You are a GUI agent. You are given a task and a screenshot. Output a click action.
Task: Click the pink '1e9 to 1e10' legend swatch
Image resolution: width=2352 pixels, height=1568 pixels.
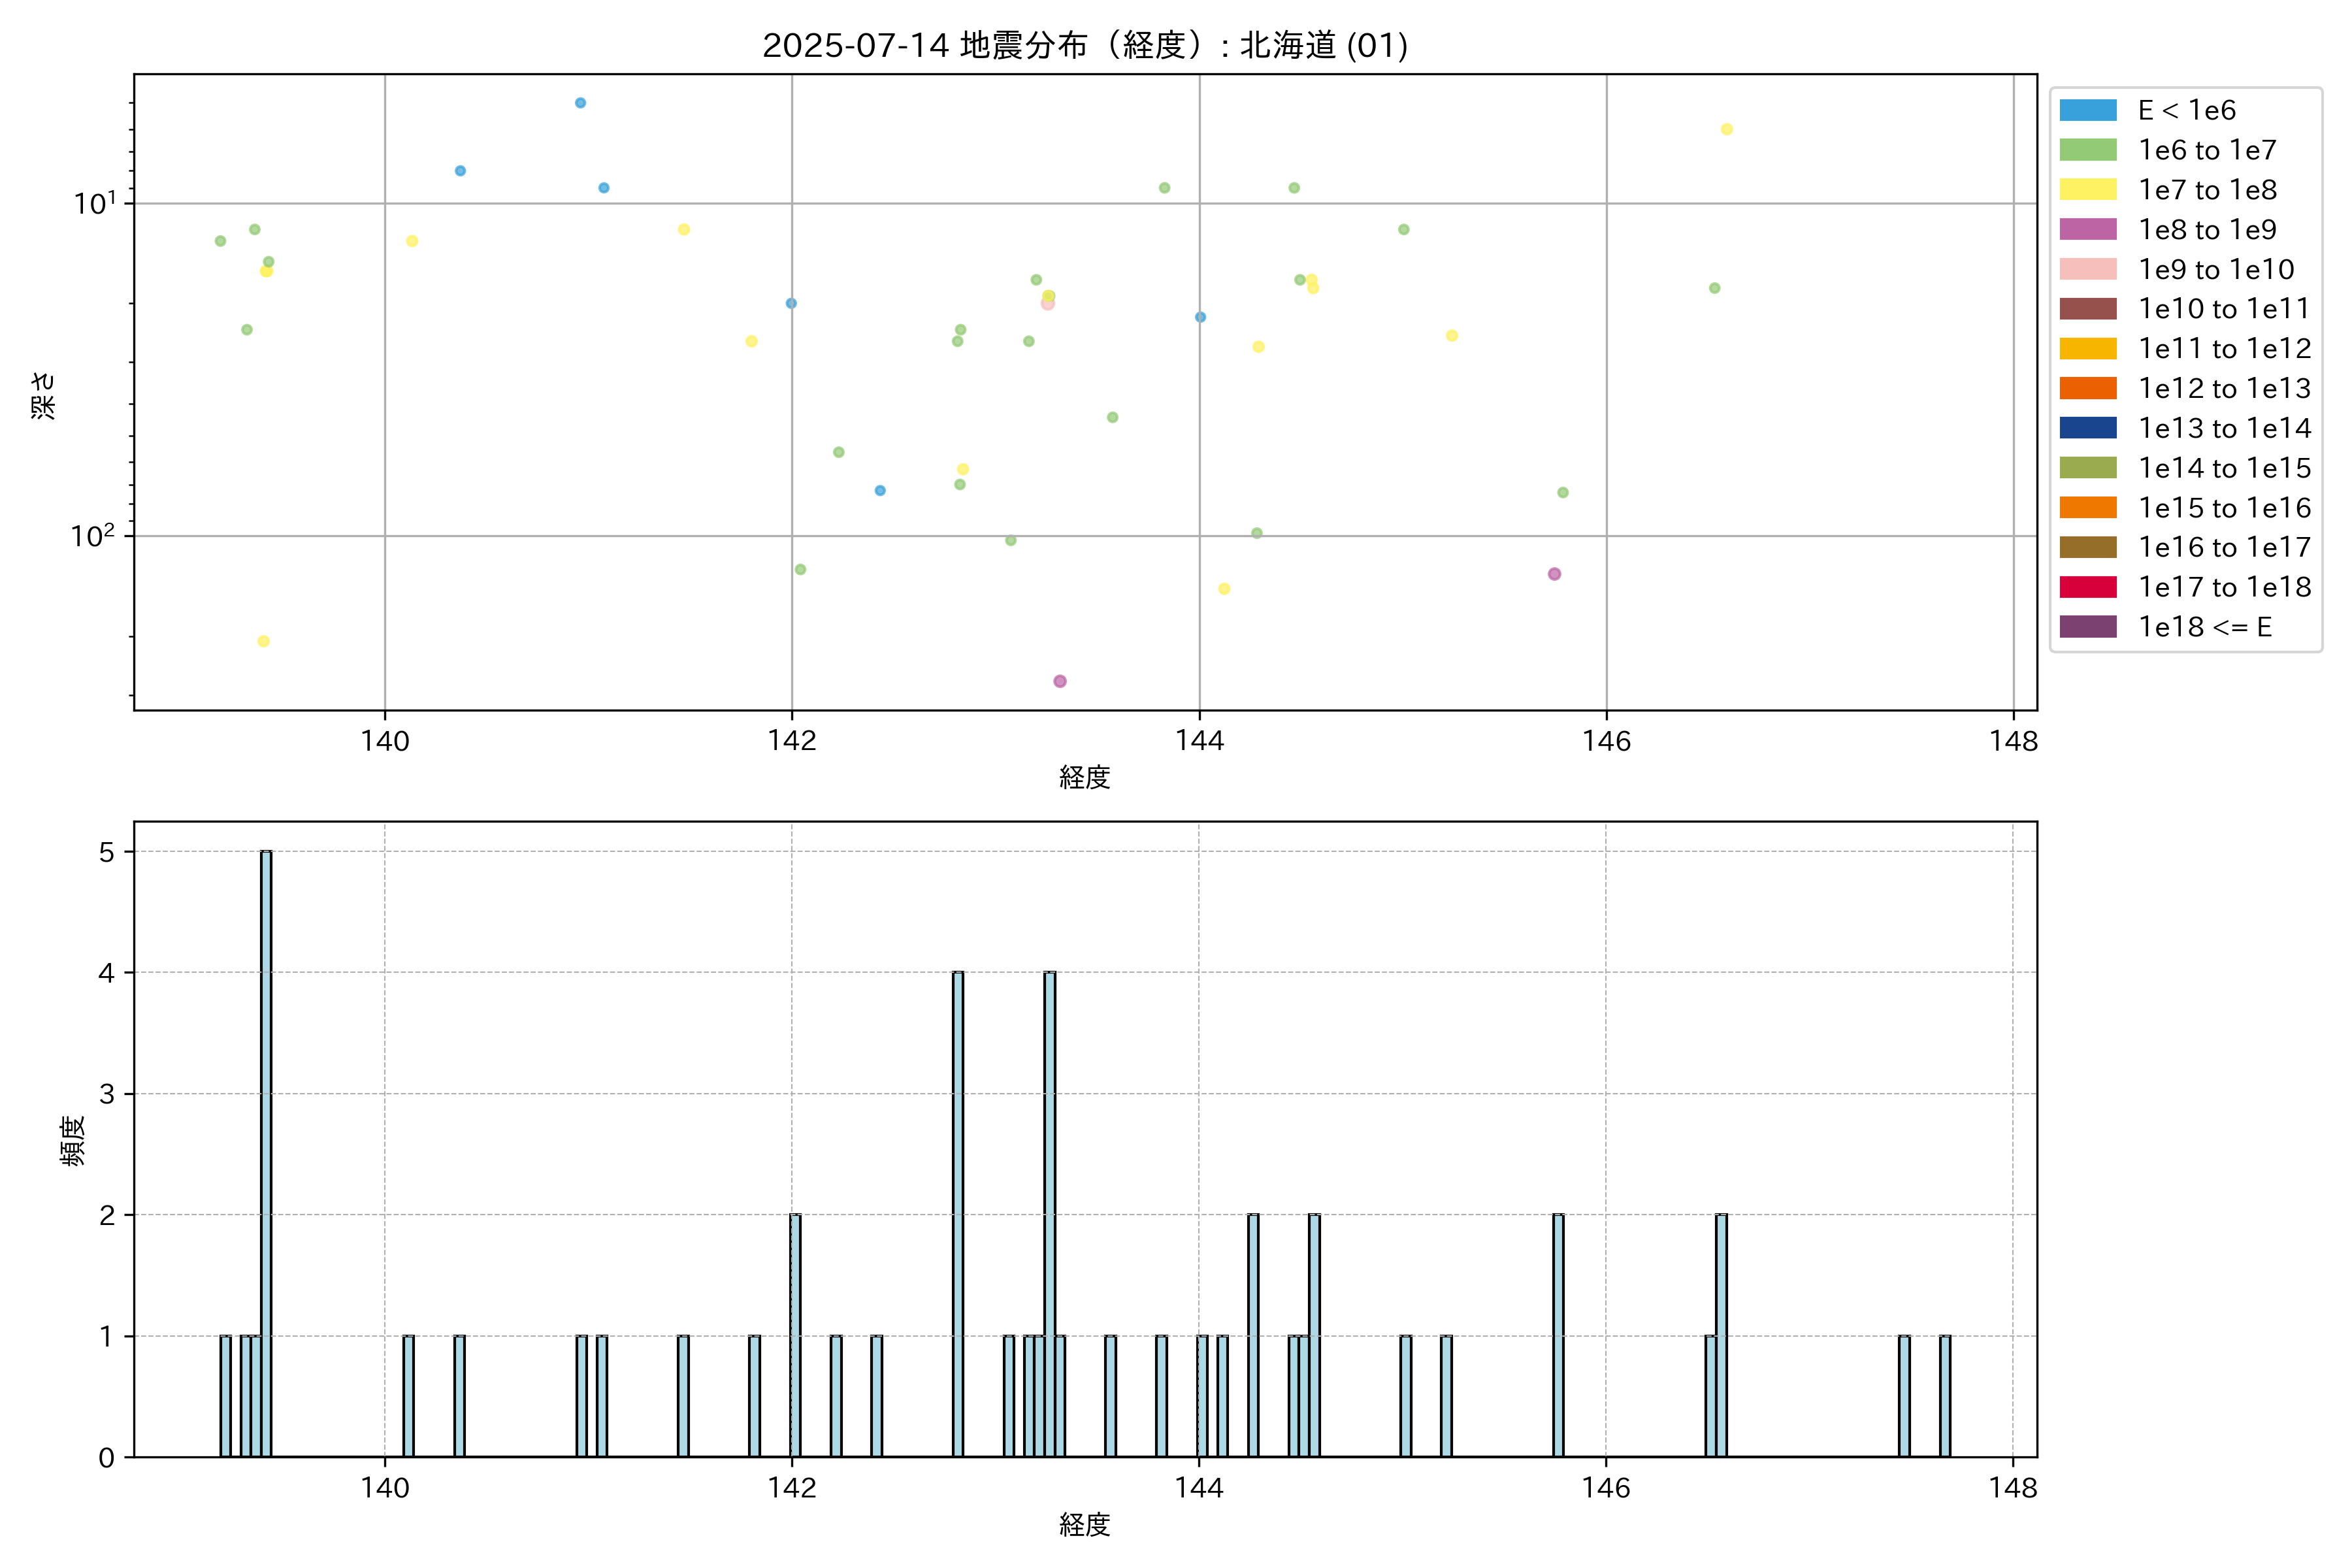tap(2088, 269)
